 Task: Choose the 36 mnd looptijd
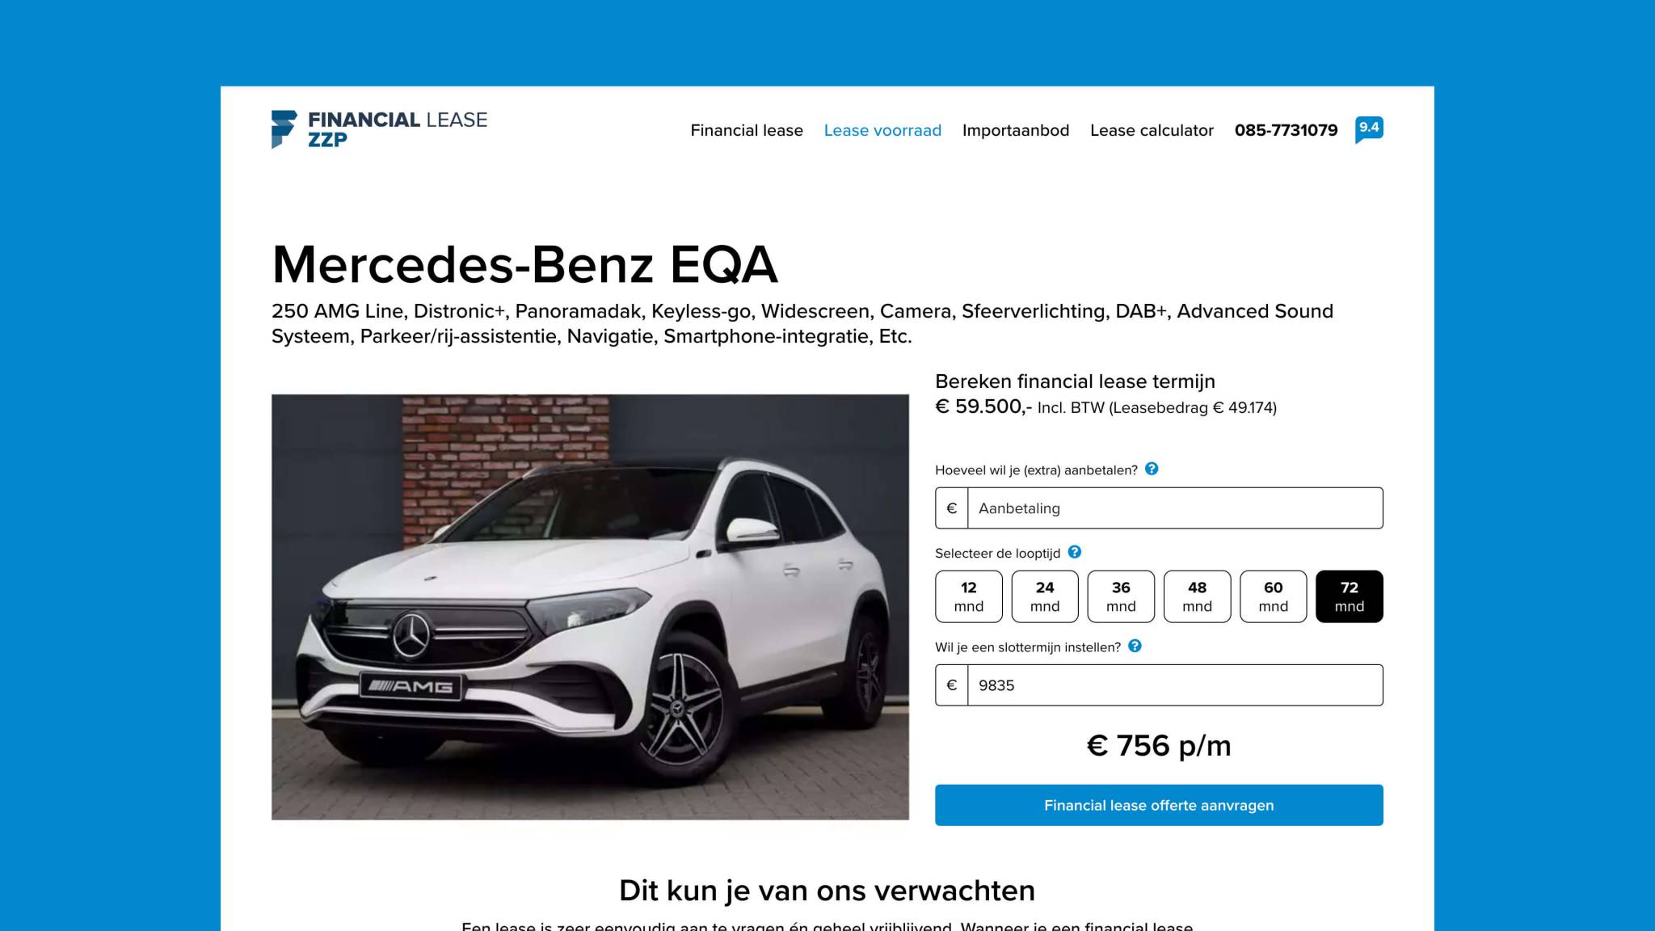1121,596
